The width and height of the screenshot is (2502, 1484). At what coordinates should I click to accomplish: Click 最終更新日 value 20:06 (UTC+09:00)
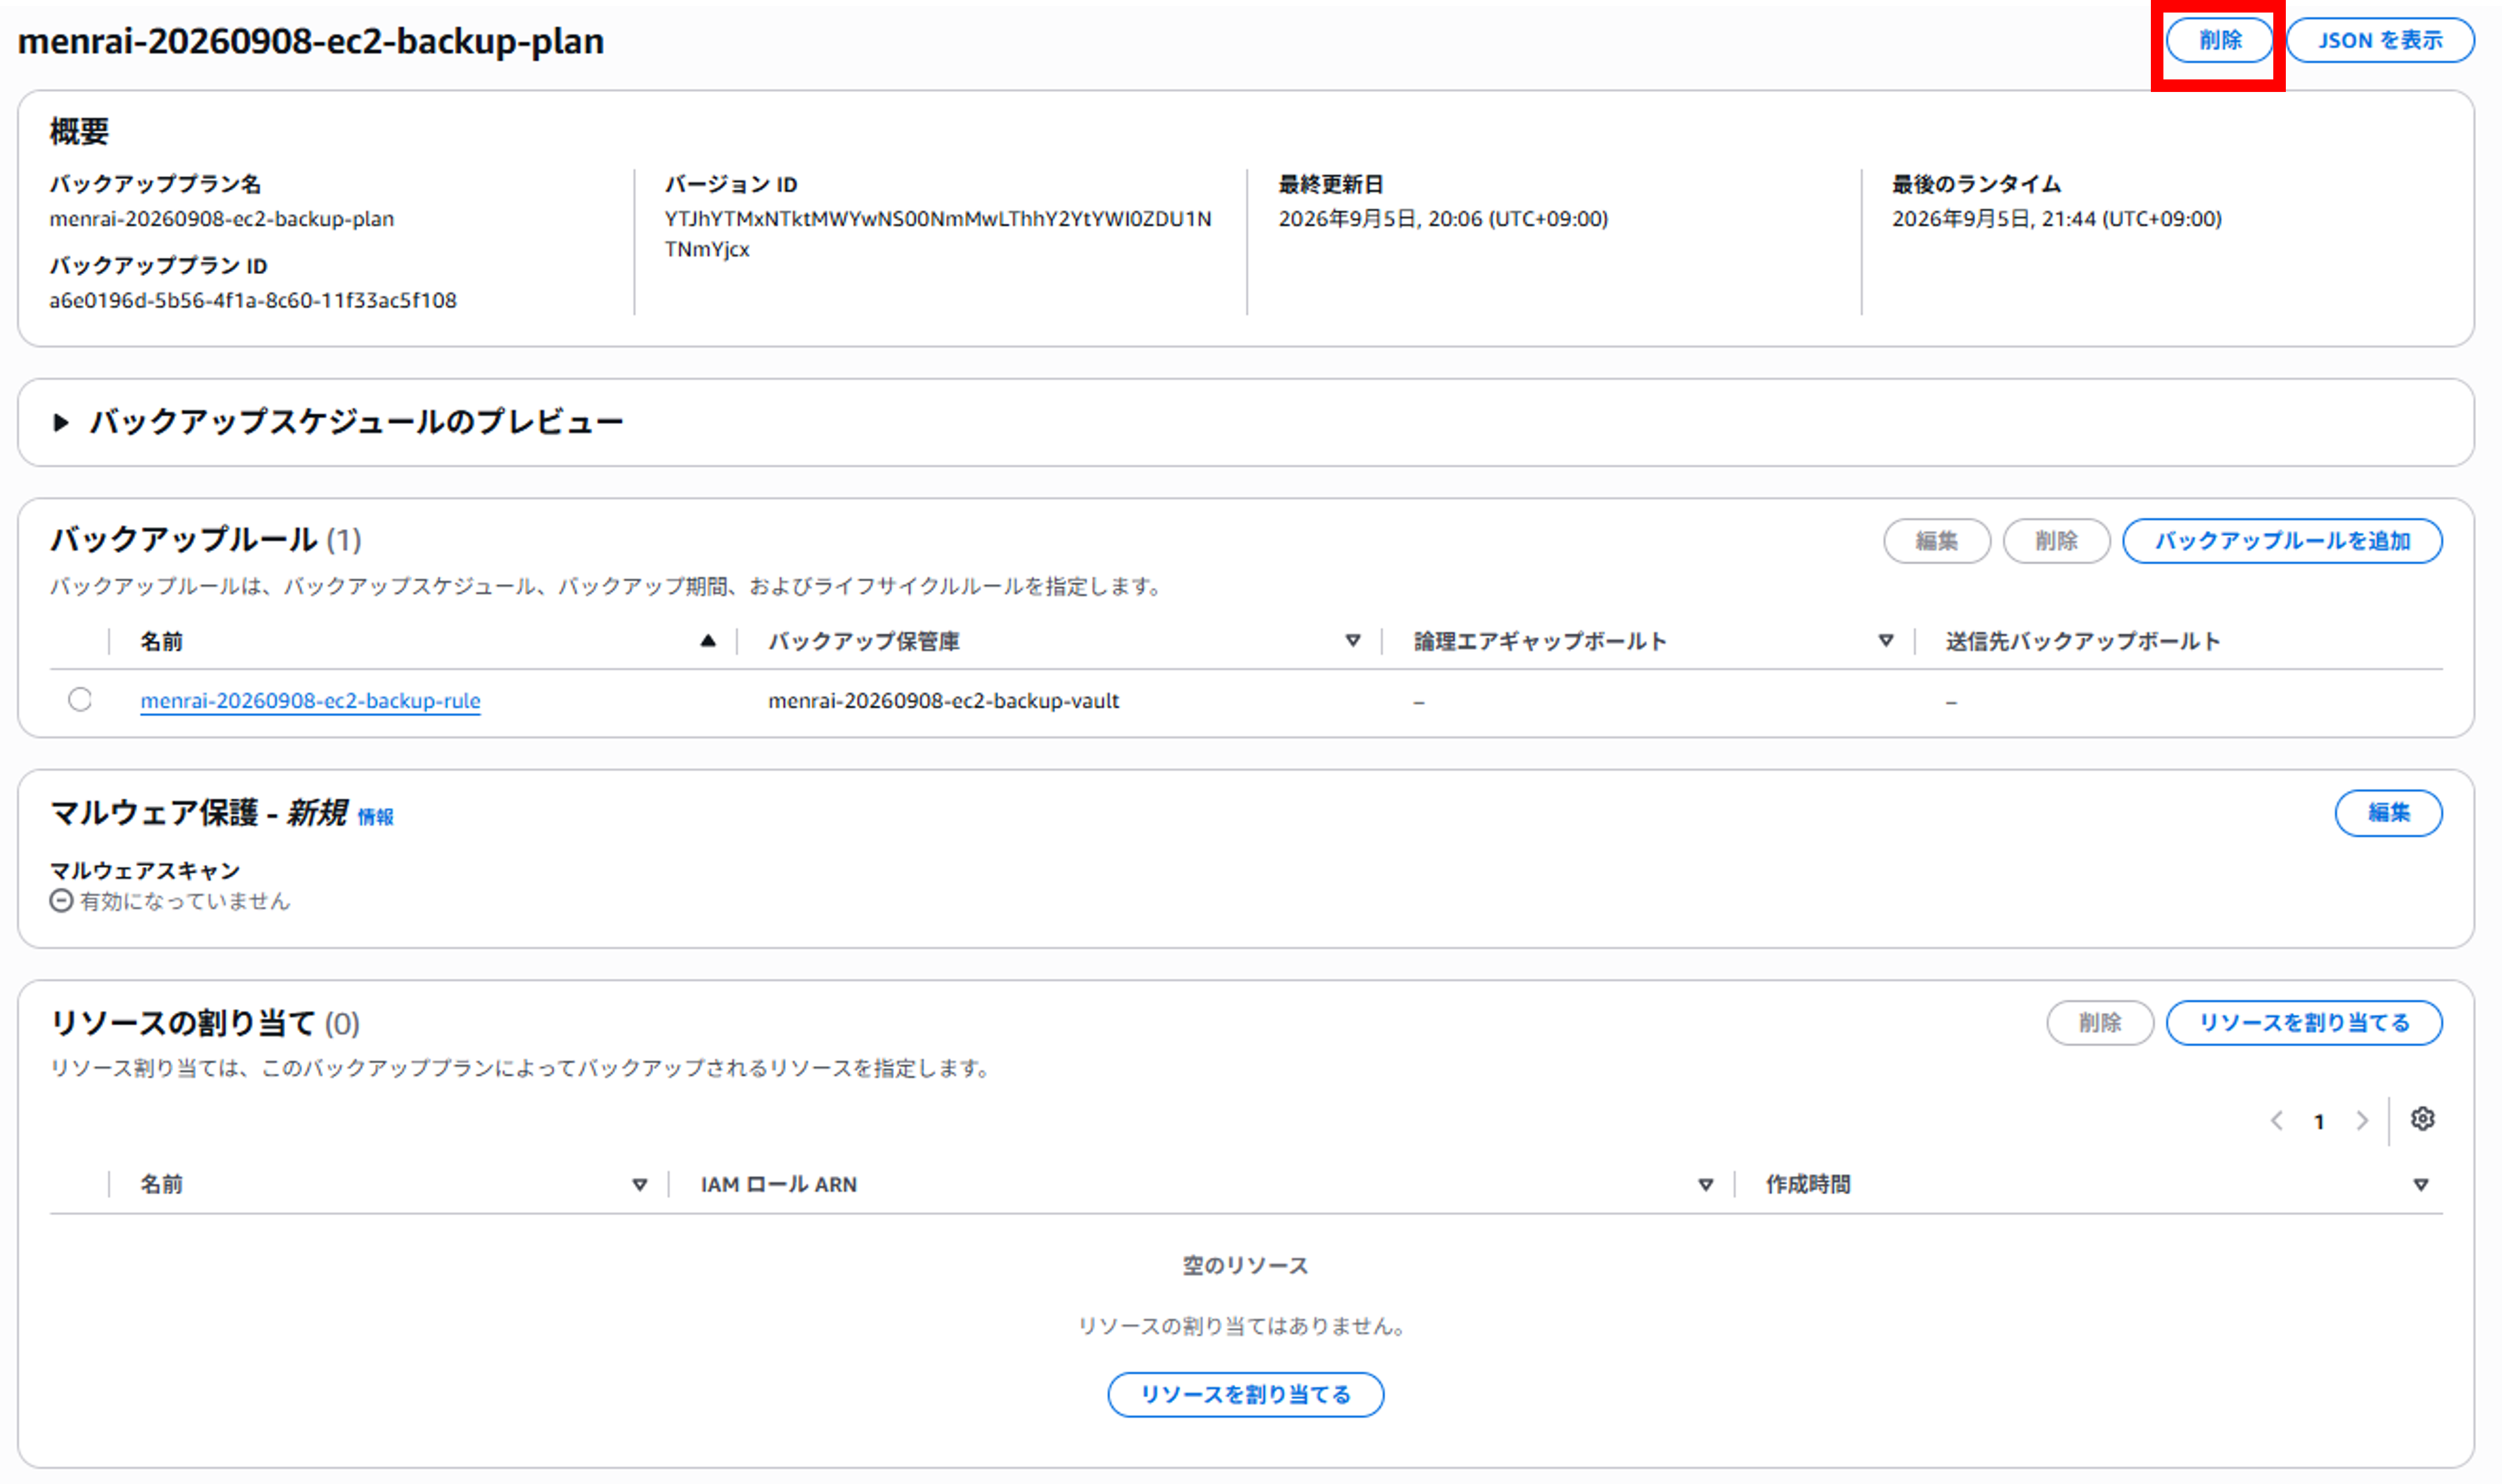(1443, 219)
